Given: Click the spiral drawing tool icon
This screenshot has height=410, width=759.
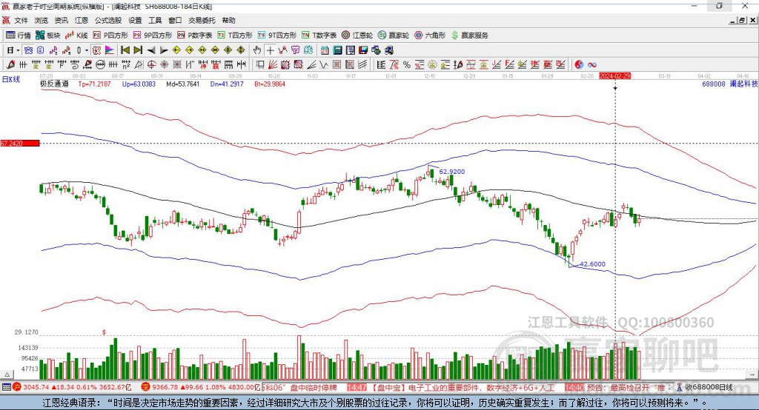Looking at the screenshot, I should click(75, 65).
